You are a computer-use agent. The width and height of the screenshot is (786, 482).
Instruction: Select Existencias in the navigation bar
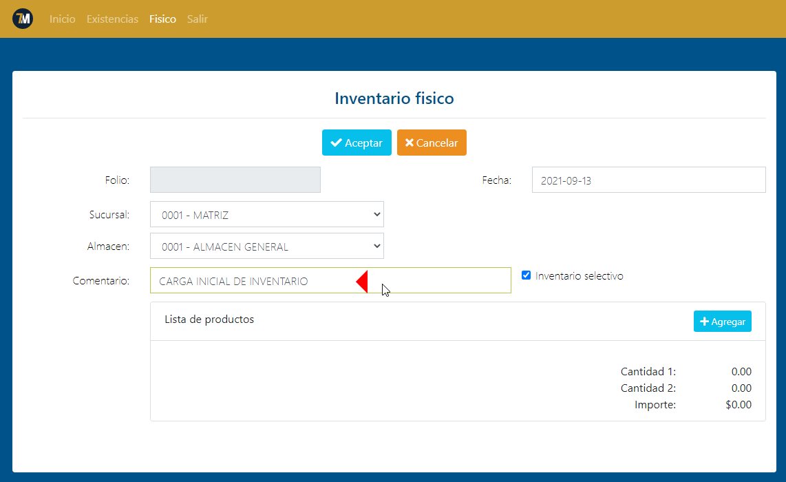112,19
